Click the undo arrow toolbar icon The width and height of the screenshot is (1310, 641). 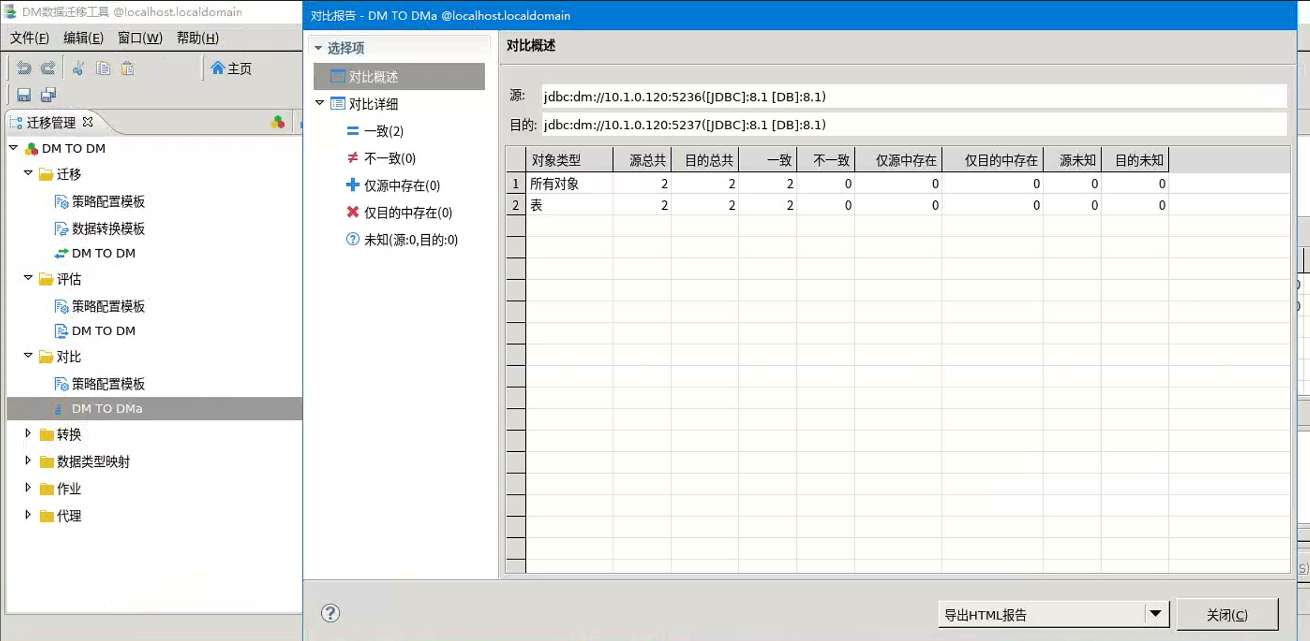23,68
